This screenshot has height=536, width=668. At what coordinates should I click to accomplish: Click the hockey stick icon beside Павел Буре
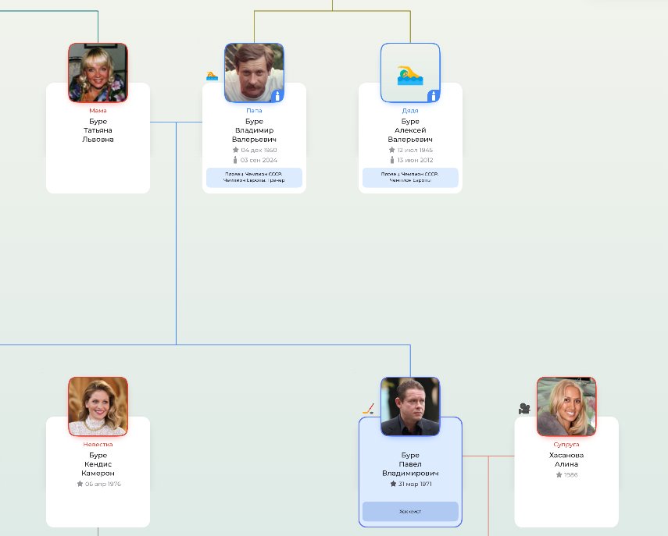368,408
